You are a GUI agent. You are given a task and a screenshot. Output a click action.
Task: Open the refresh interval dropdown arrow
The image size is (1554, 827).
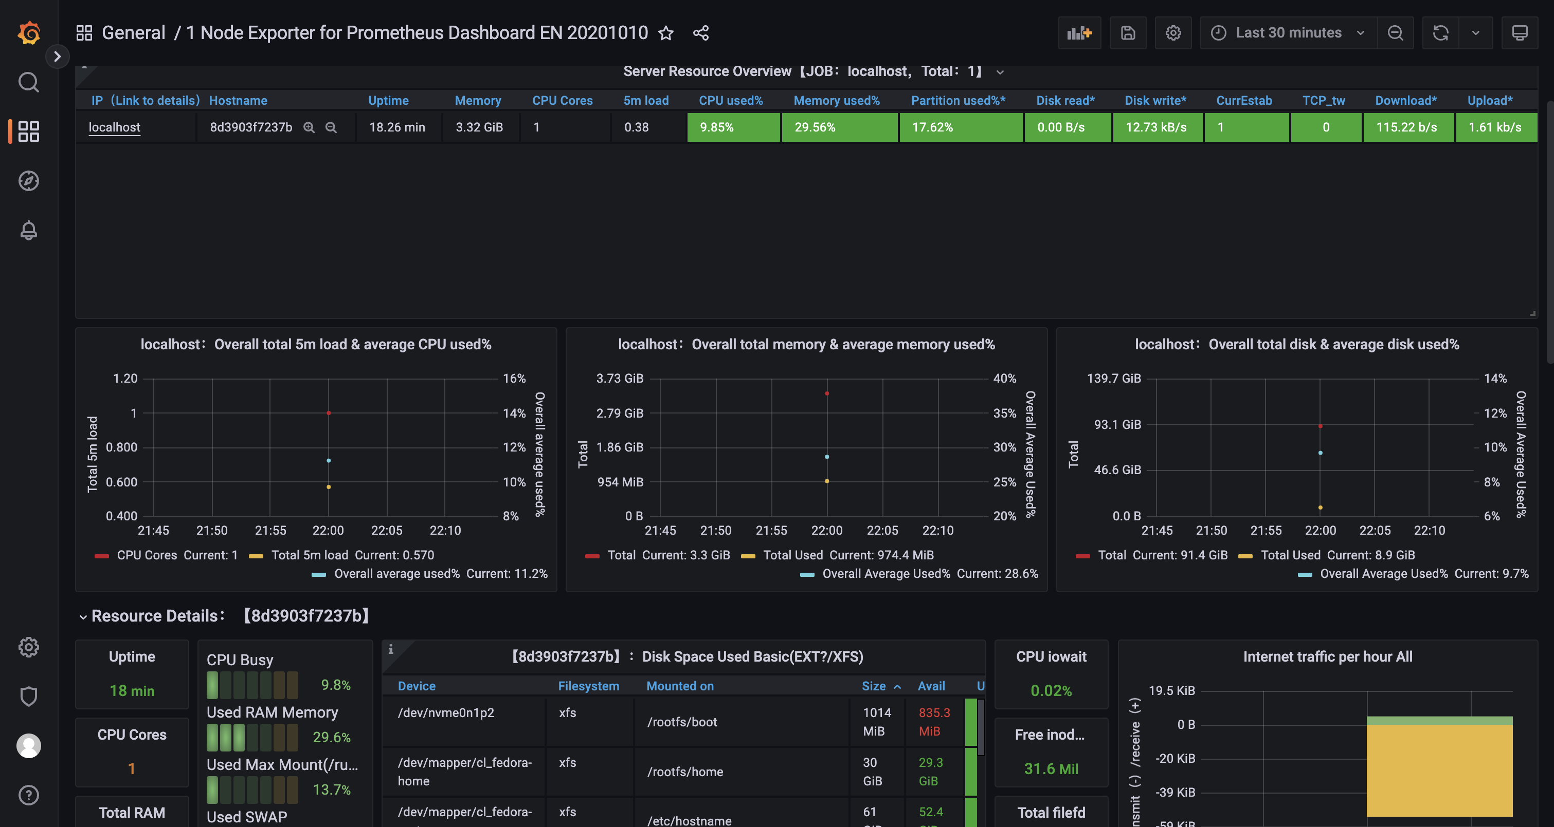click(x=1475, y=32)
